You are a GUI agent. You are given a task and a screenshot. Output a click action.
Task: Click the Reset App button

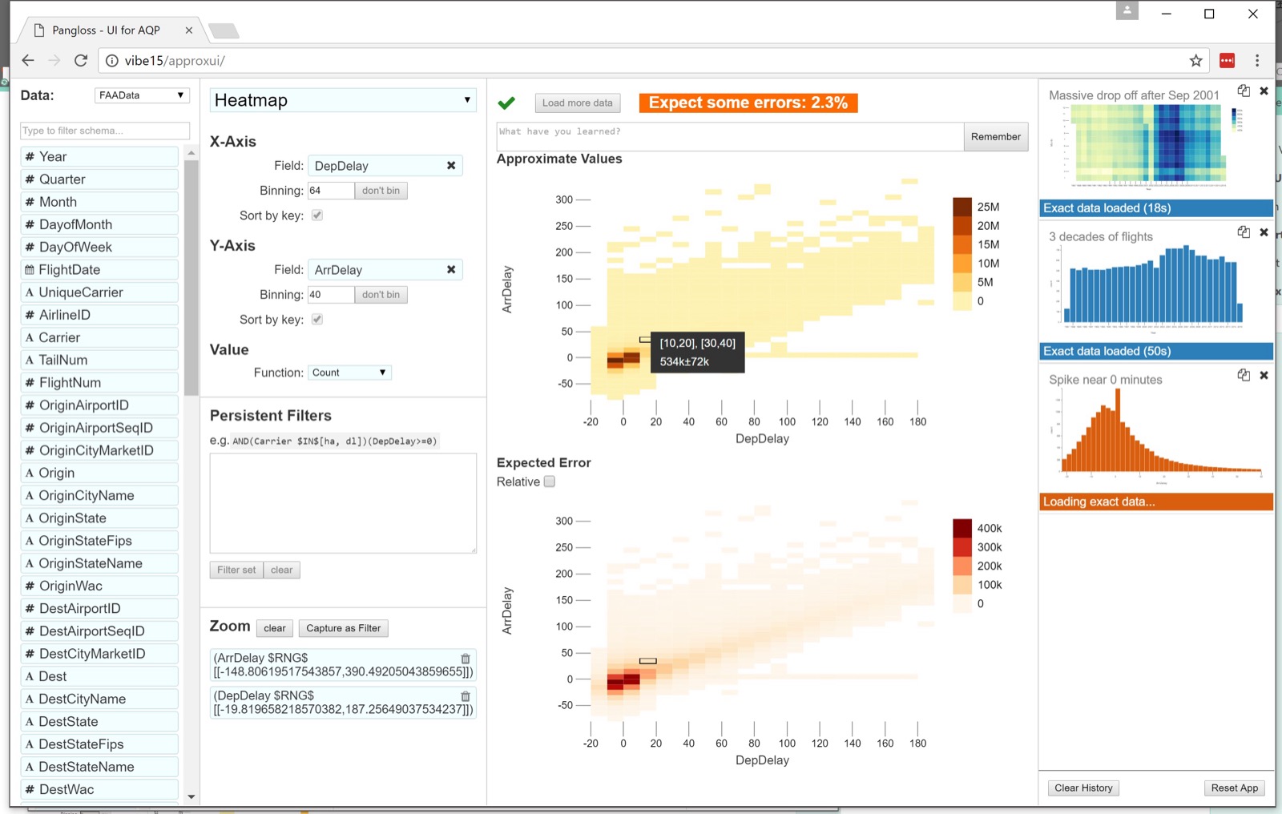click(x=1235, y=788)
